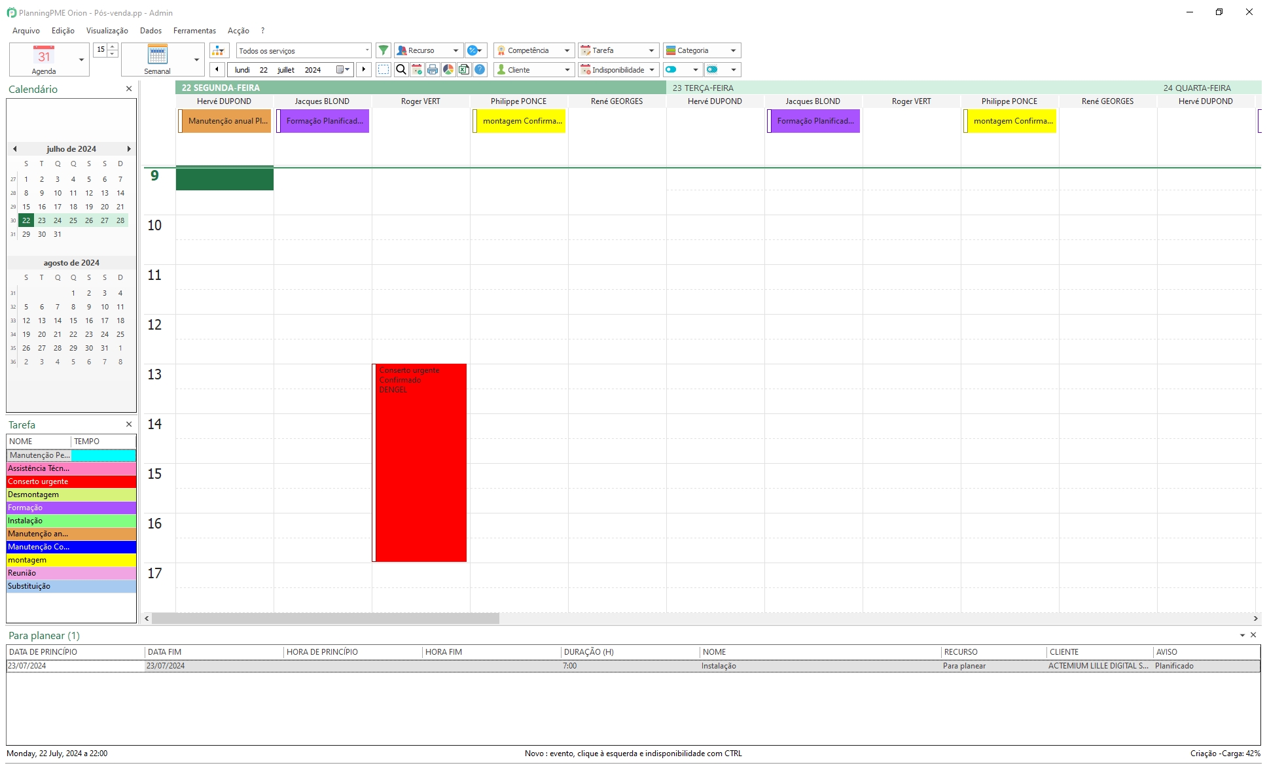Open the Edição menu
Viewport: 1267px width, 764px height.
[x=63, y=31]
